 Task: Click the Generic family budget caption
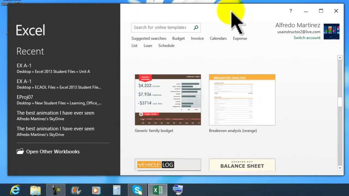click(x=154, y=131)
